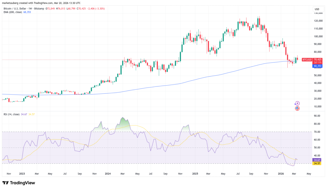The image size is (327, 189).
Task: Click the right price scale to adjust scaling
Action: click(318, 83)
